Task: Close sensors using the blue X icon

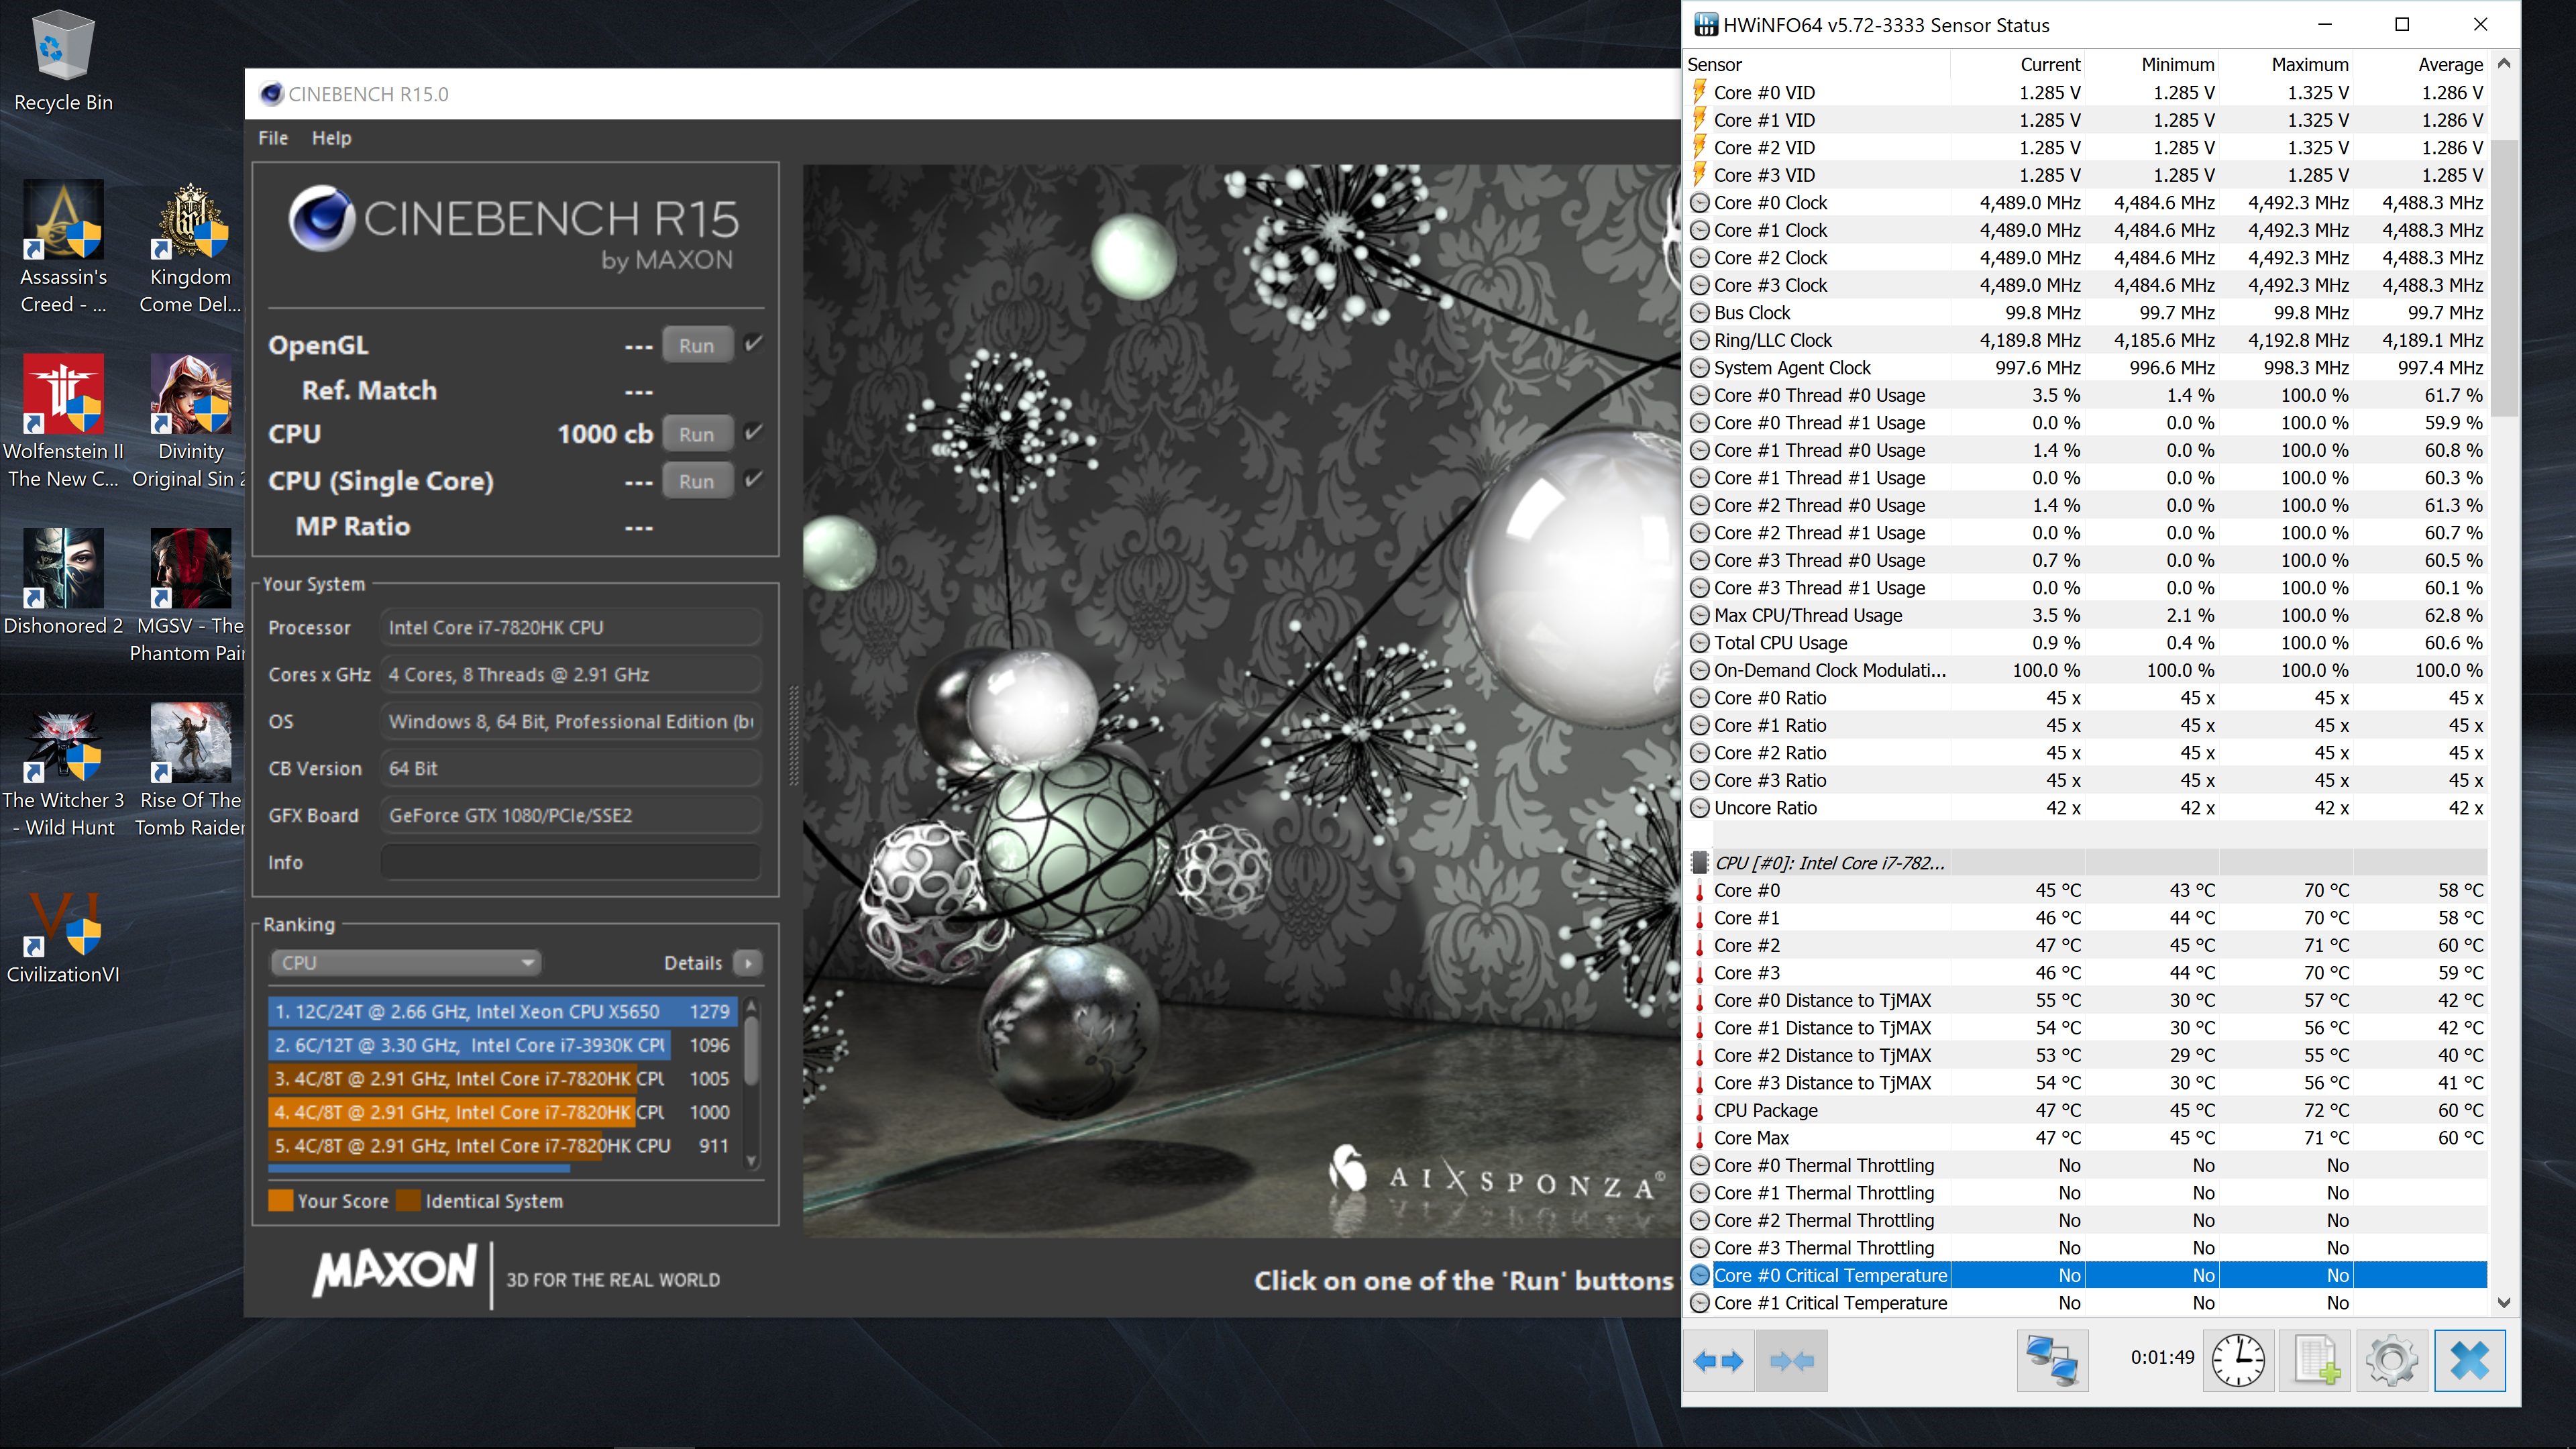Action: pos(2469,1361)
